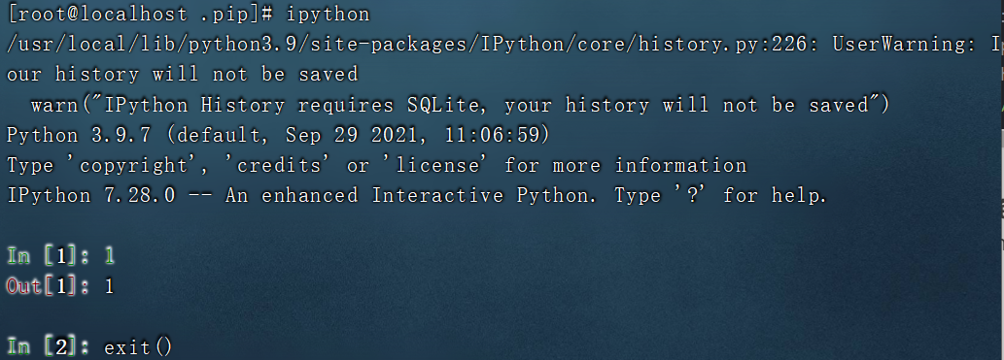Click the green 'In [1]:' prompt
1004x360 pixels.
(x=50, y=256)
